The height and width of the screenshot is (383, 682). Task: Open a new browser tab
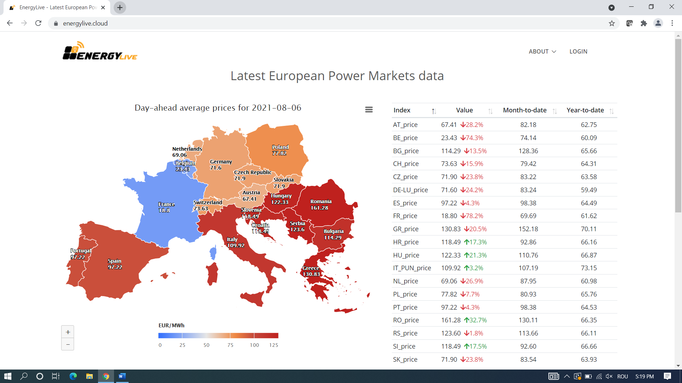point(120,7)
